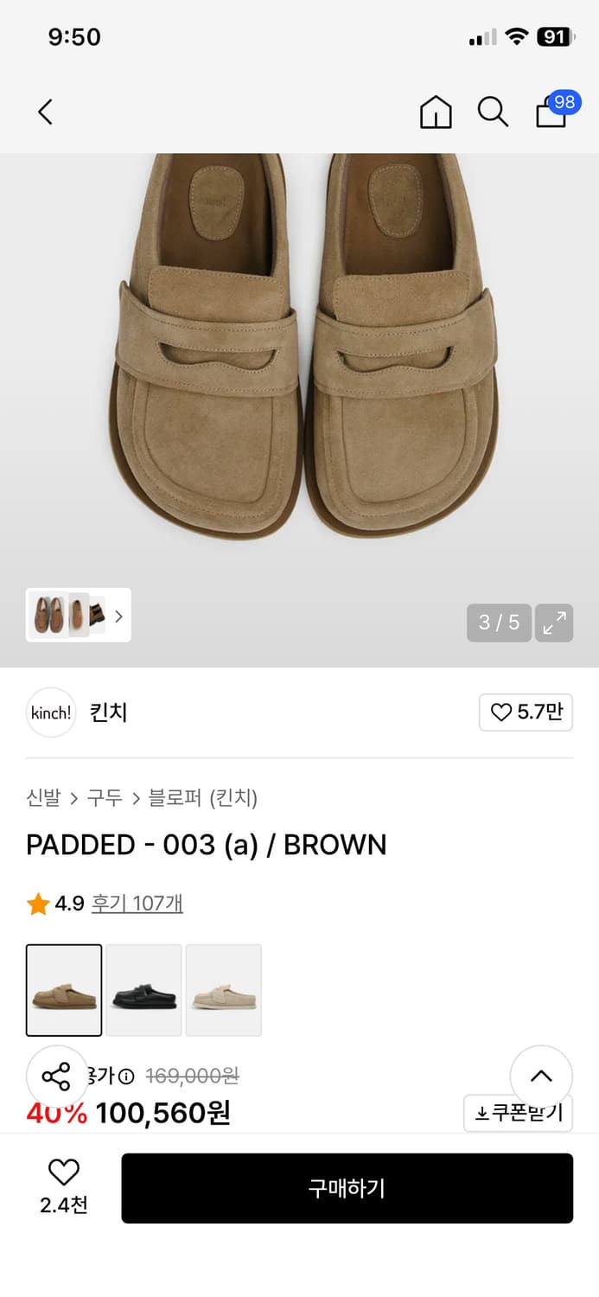Open the share options via share icon
This screenshot has width=599, height=1297.
pyautogui.click(x=56, y=1077)
